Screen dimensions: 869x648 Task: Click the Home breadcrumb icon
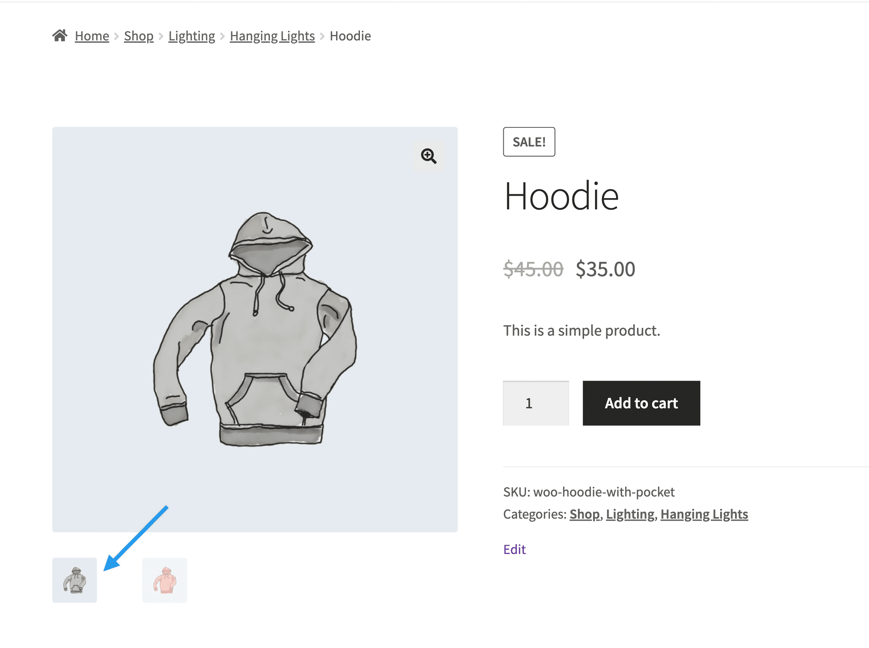61,36
